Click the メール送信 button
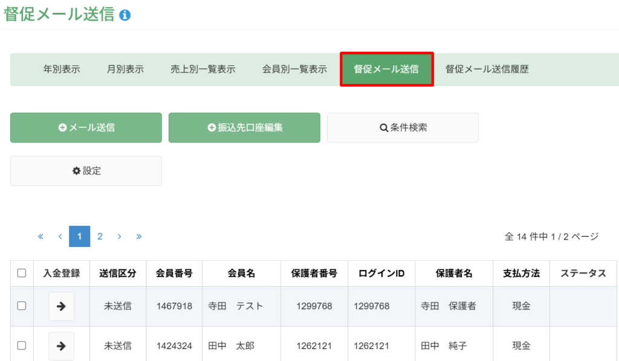The height and width of the screenshot is (361, 619). point(86,128)
